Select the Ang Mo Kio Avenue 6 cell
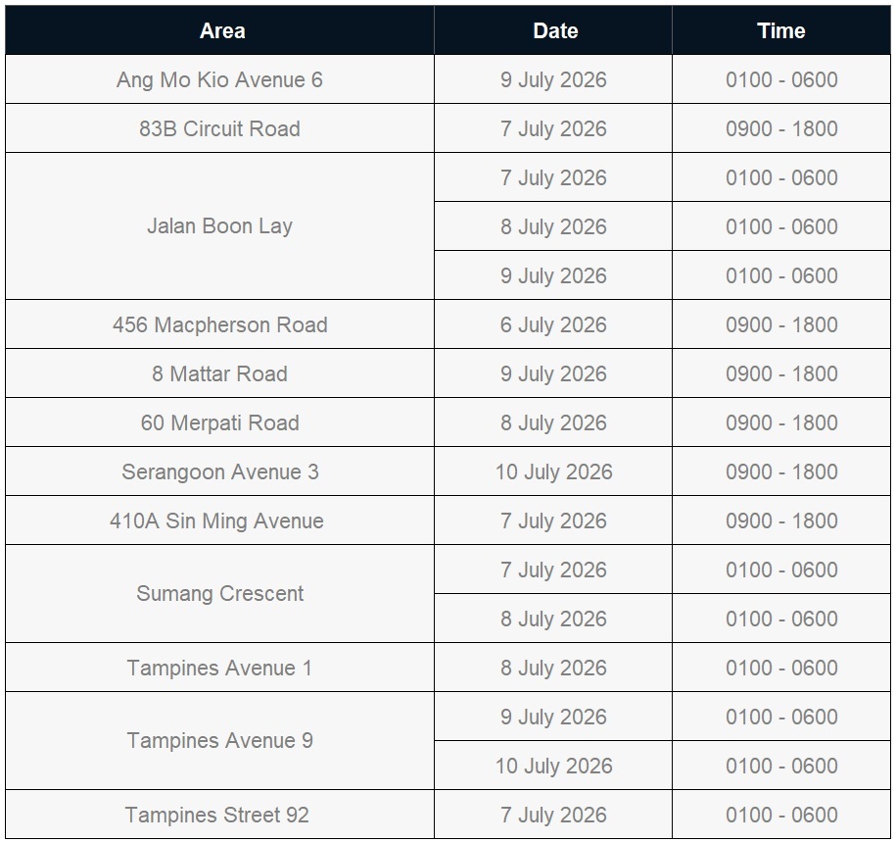 tap(219, 79)
